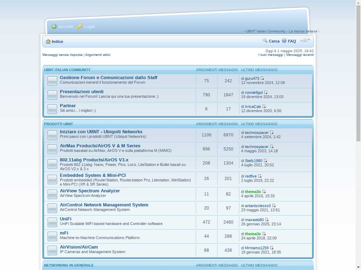Click the vertical scrollbar thumb
The height and width of the screenshot is (270, 361).
[x=359, y=73]
